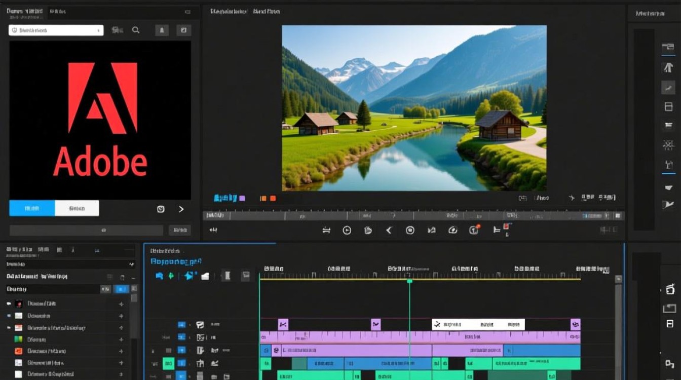Image resolution: width=681 pixels, height=380 pixels.
Task: Select the blue flag tool in timeline toolbar
Action: (159, 276)
